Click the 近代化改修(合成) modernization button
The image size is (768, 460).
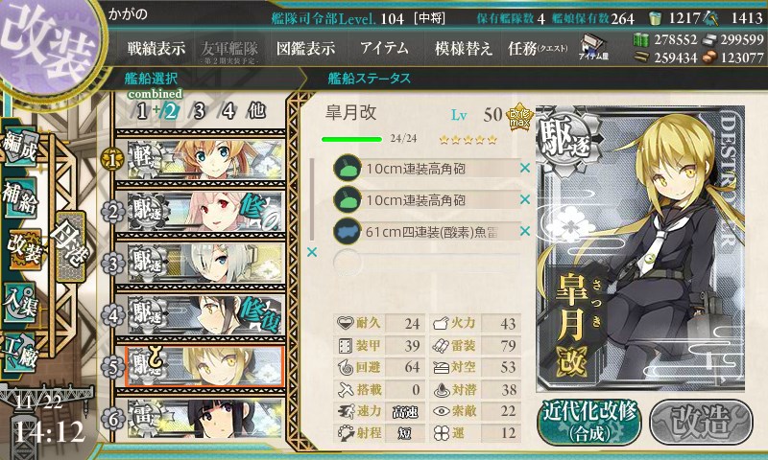point(589,422)
